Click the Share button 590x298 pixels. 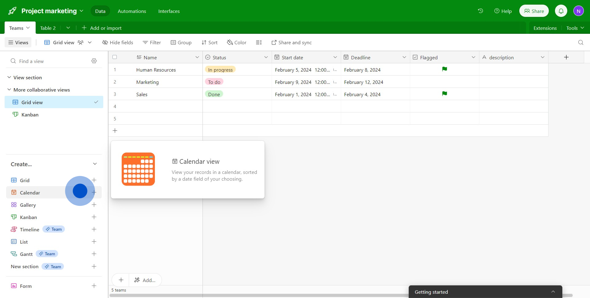534,11
